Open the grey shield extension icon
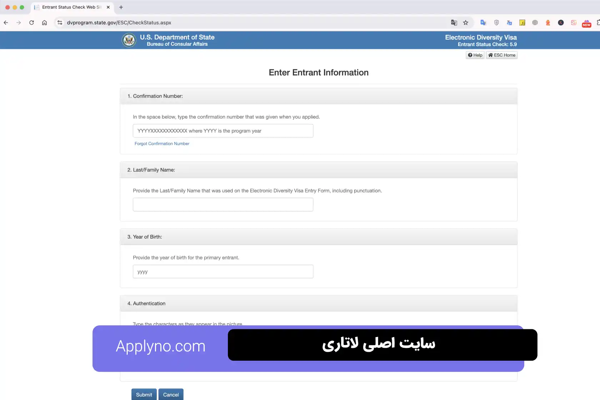Viewport: 600px width, 400px height. [x=496, y=22]
